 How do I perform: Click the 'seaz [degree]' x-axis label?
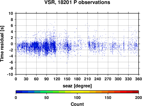77,86
